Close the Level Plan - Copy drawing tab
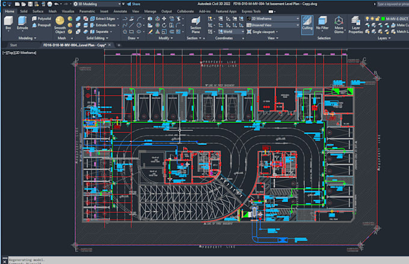The image size is (409, 264). 109,45
